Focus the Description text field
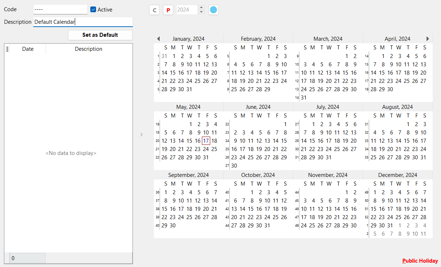Image resolution: width=441 pixels, height=267 pixels. pos(83,22)
